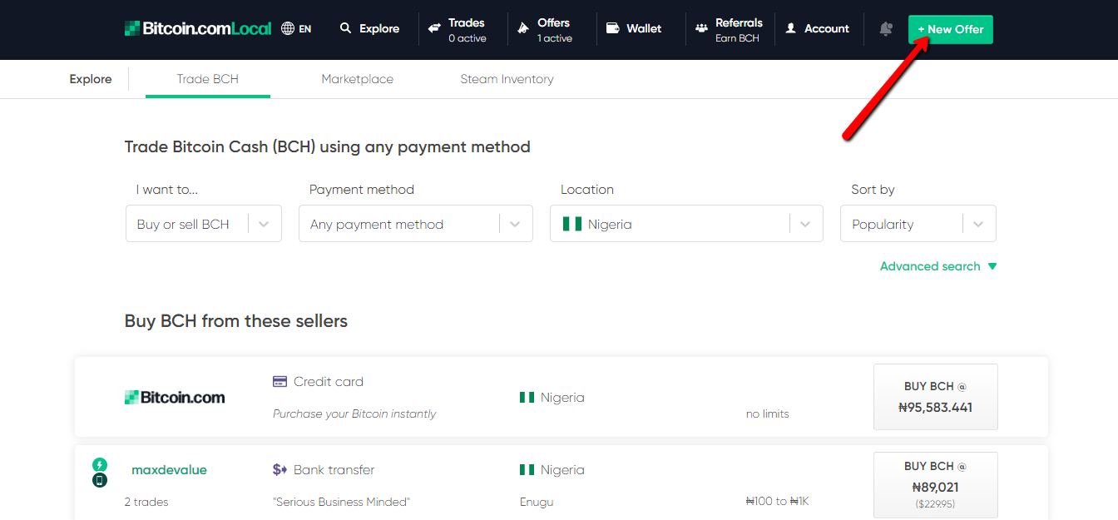1118x520 pixels.
Task: Click the Bitcoin.com seller logo
Action: tap(175, 398)
